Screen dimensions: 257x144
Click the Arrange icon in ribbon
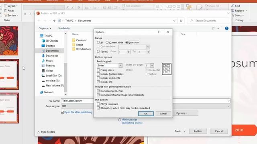pyautogui.click(x=189, y=7)
